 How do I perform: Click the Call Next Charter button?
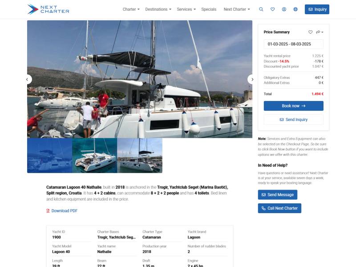(x=279, y=208)
